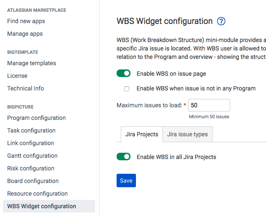Open the License page
Image resolution: width=266 pixels, height=215 pixels.
(17, 76)
